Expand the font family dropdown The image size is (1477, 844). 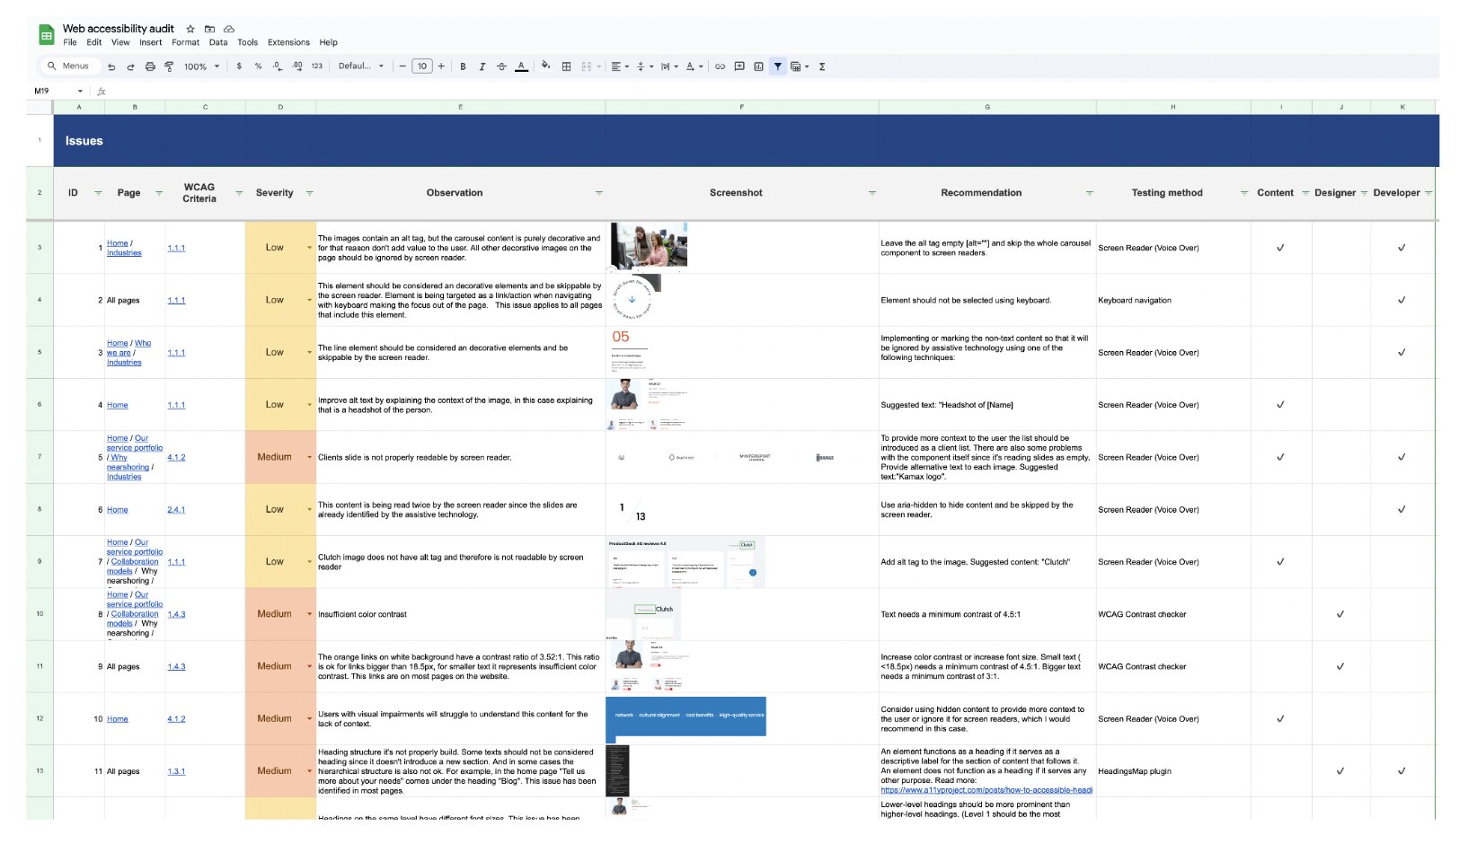[x=360, y=66]
